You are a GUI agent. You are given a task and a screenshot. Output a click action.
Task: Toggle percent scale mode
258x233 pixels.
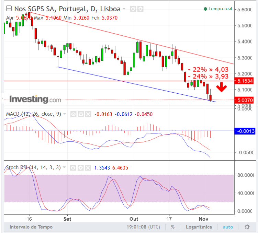click(172, 227)
